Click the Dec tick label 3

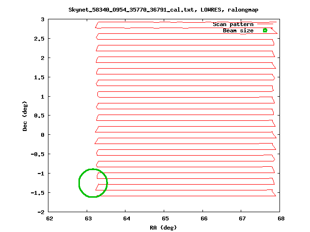[43, 19]
